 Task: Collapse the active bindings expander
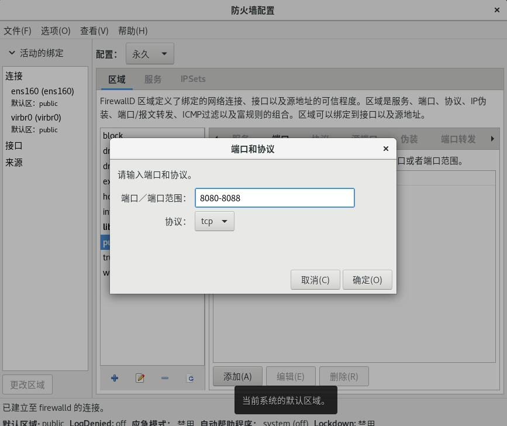pos(12,53)
